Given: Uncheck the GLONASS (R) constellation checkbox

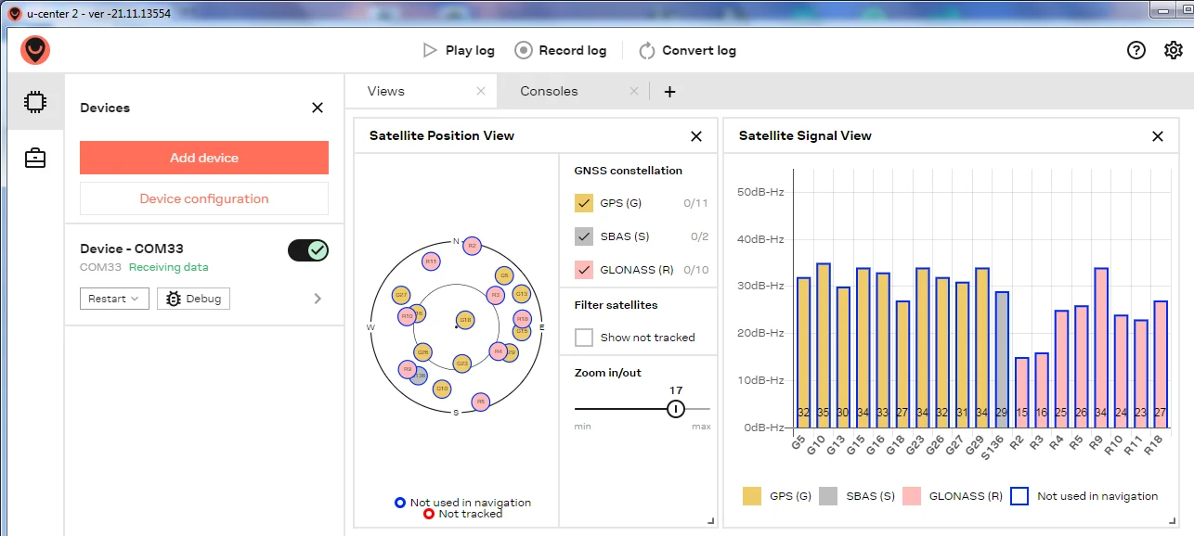Looking at the screenshot, I should pos(584,270).
